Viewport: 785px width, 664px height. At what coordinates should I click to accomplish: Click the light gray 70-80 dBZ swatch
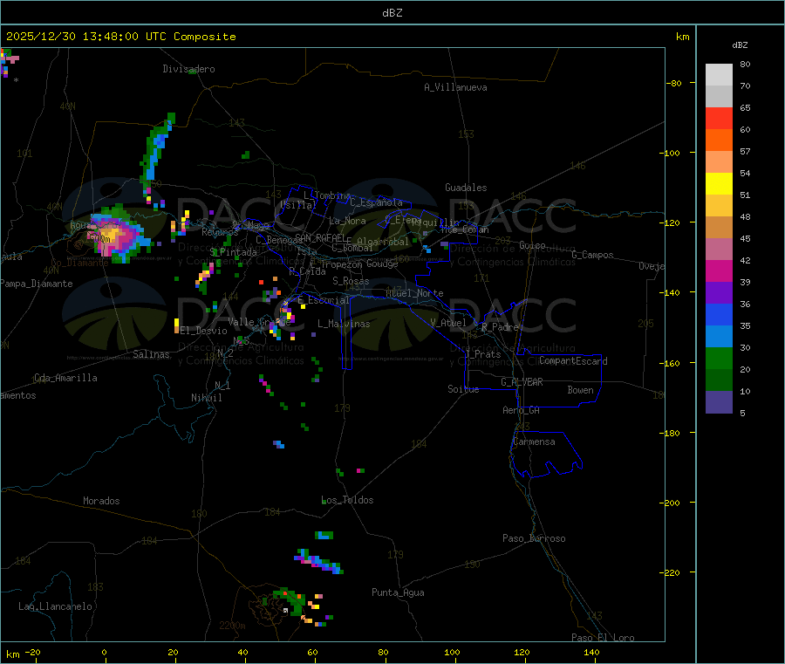tap(719, 75)
